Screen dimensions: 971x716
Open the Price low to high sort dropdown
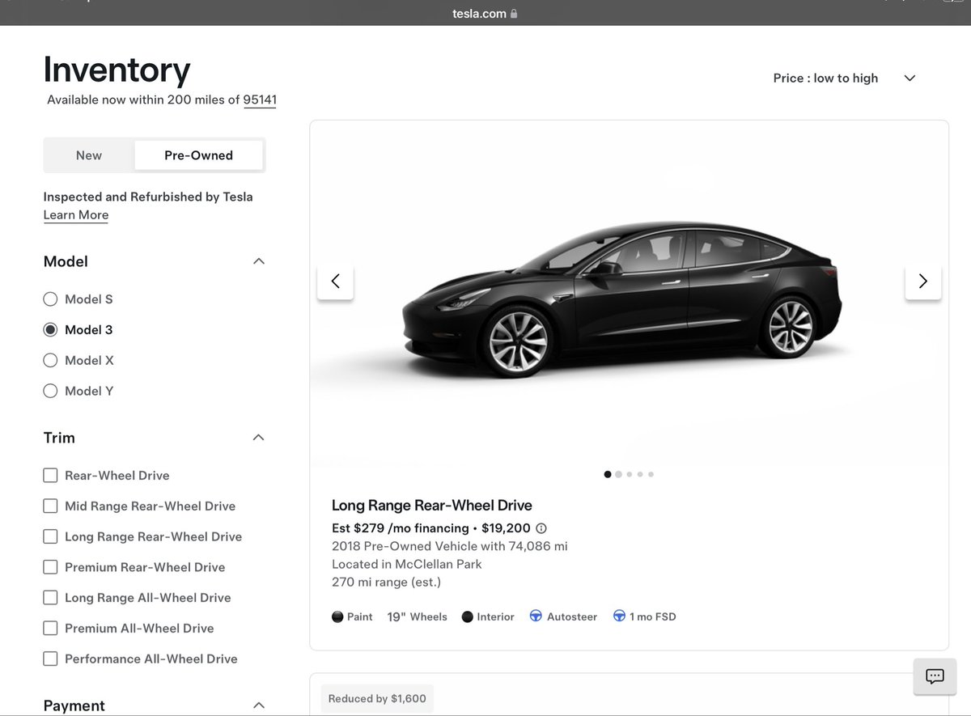tap(844, 78)
